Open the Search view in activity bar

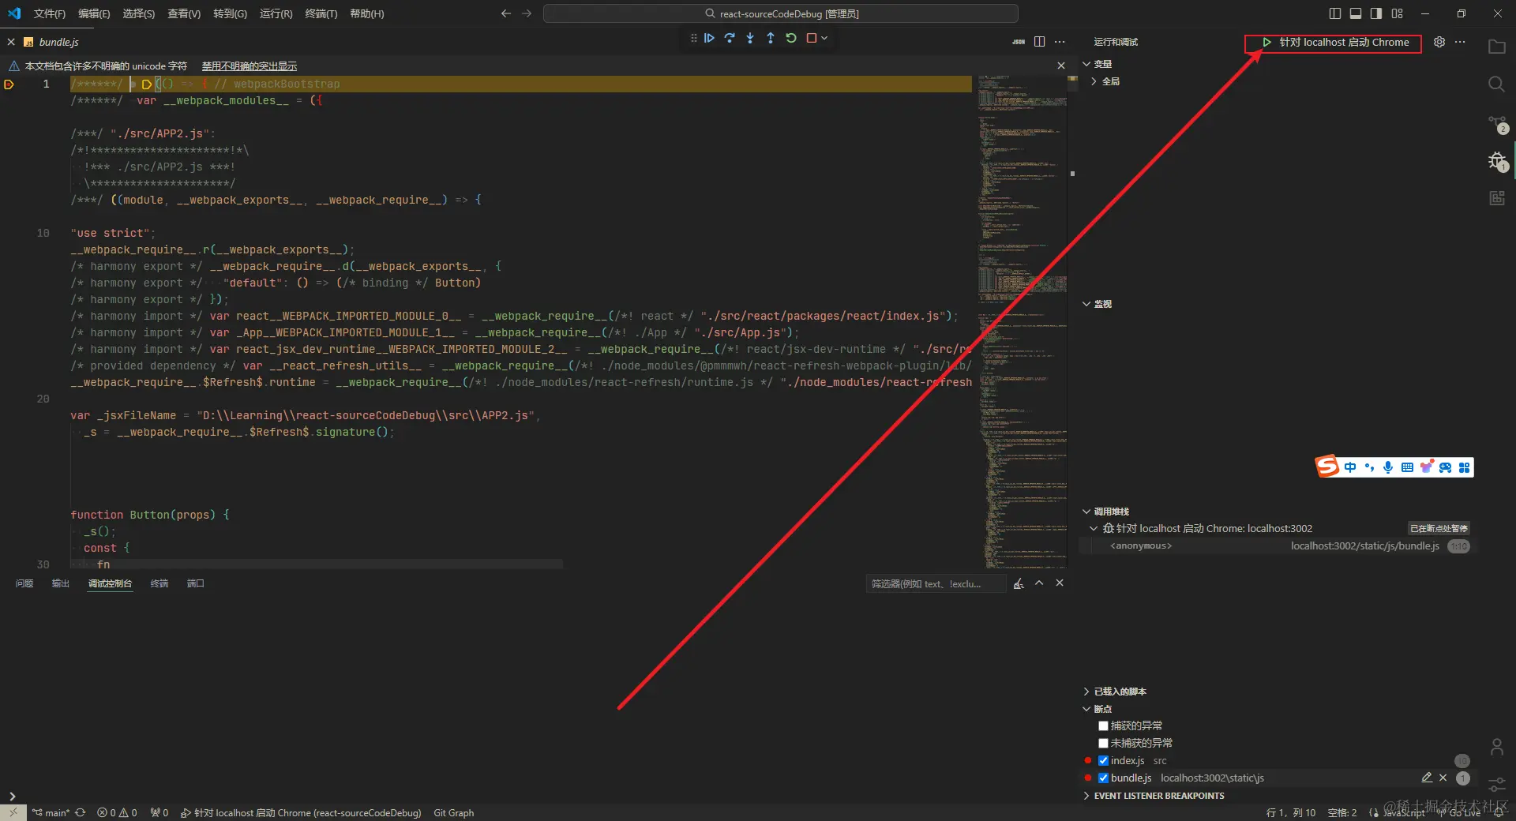click(x=1496, y=84)
